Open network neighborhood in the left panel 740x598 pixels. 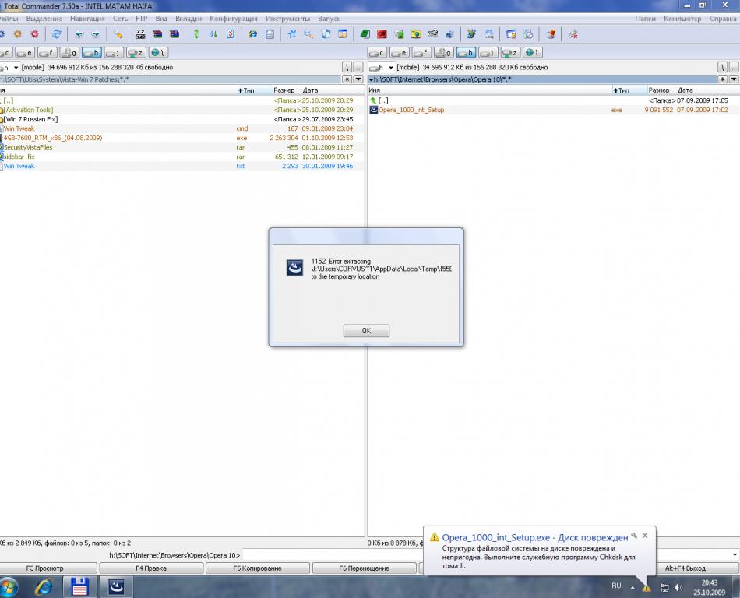point(159,53)
